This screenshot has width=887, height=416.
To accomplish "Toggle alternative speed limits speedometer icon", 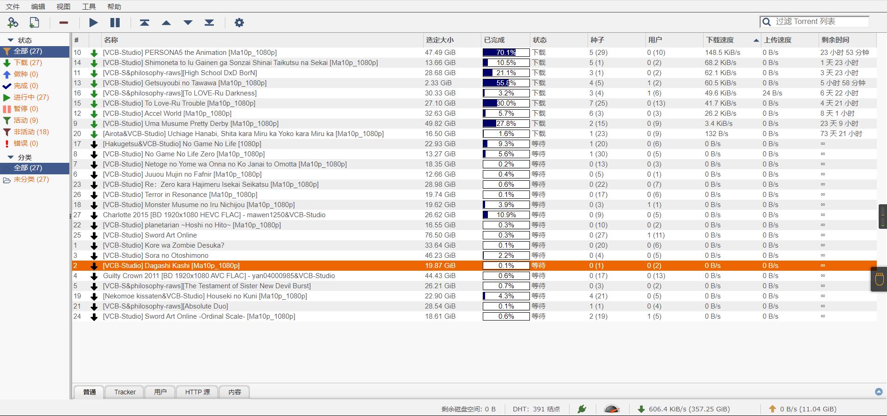I will coord(612,409).
